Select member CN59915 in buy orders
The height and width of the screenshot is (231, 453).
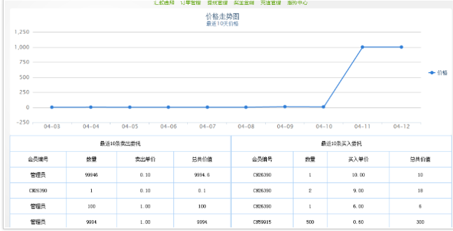tap(262, 222)
